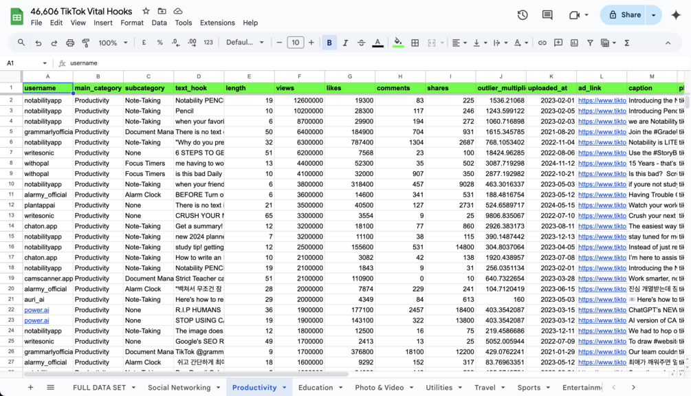Open filter views dropdown
The image size is (691, 396).
pyautogui.click(x=608, y=43)
